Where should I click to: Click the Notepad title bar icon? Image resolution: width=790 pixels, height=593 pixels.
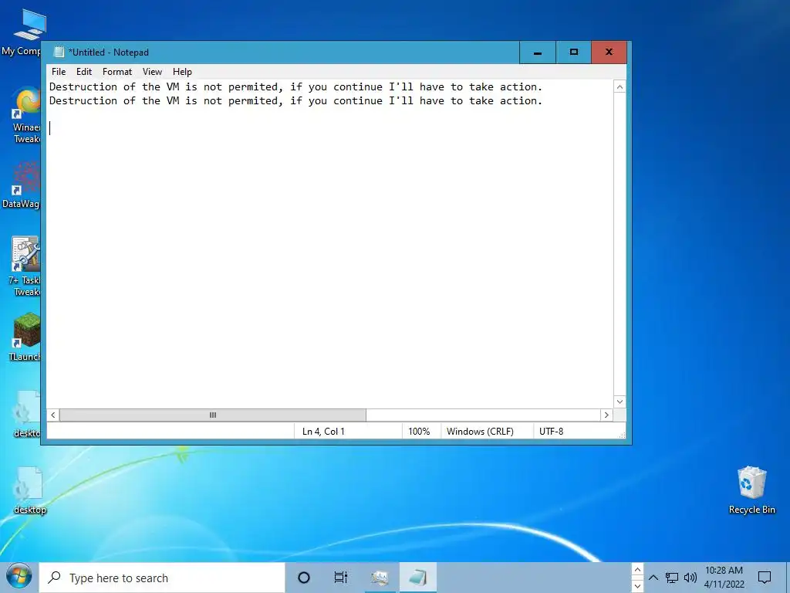[x=59, y=52]
